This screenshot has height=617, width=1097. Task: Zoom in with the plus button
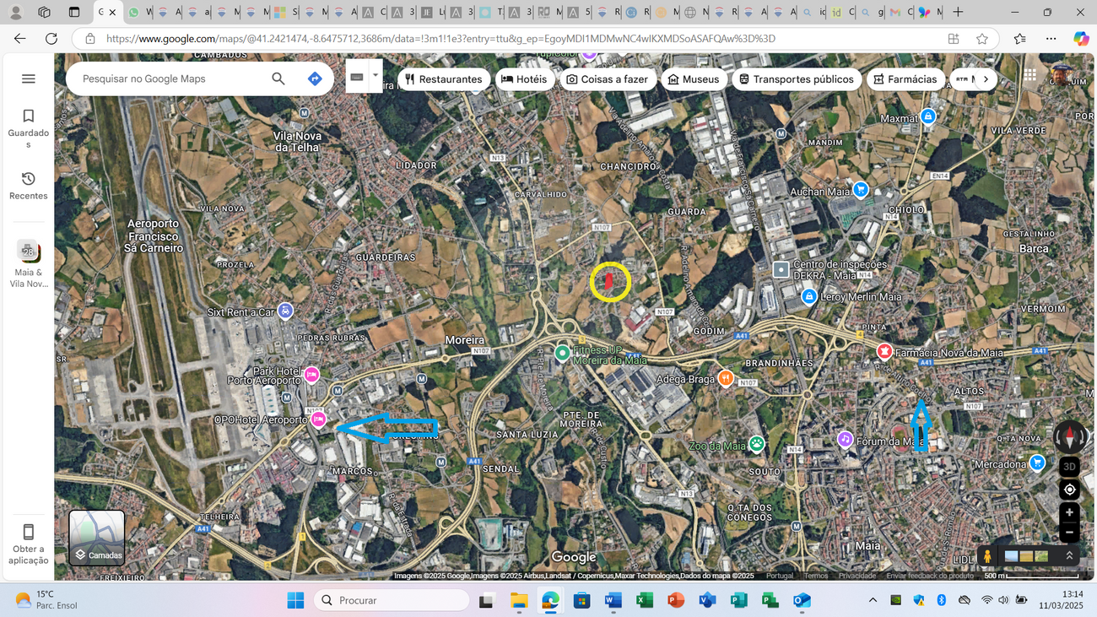point(1069,512)
